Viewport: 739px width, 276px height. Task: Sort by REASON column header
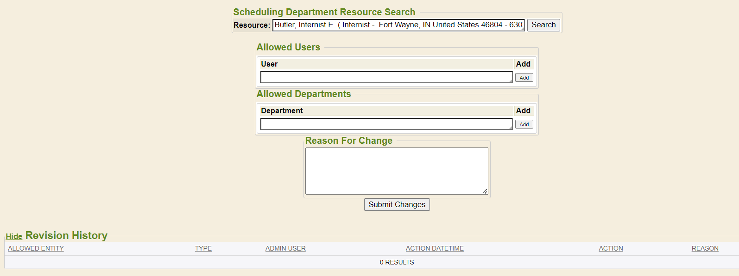(x=705, y=248)
